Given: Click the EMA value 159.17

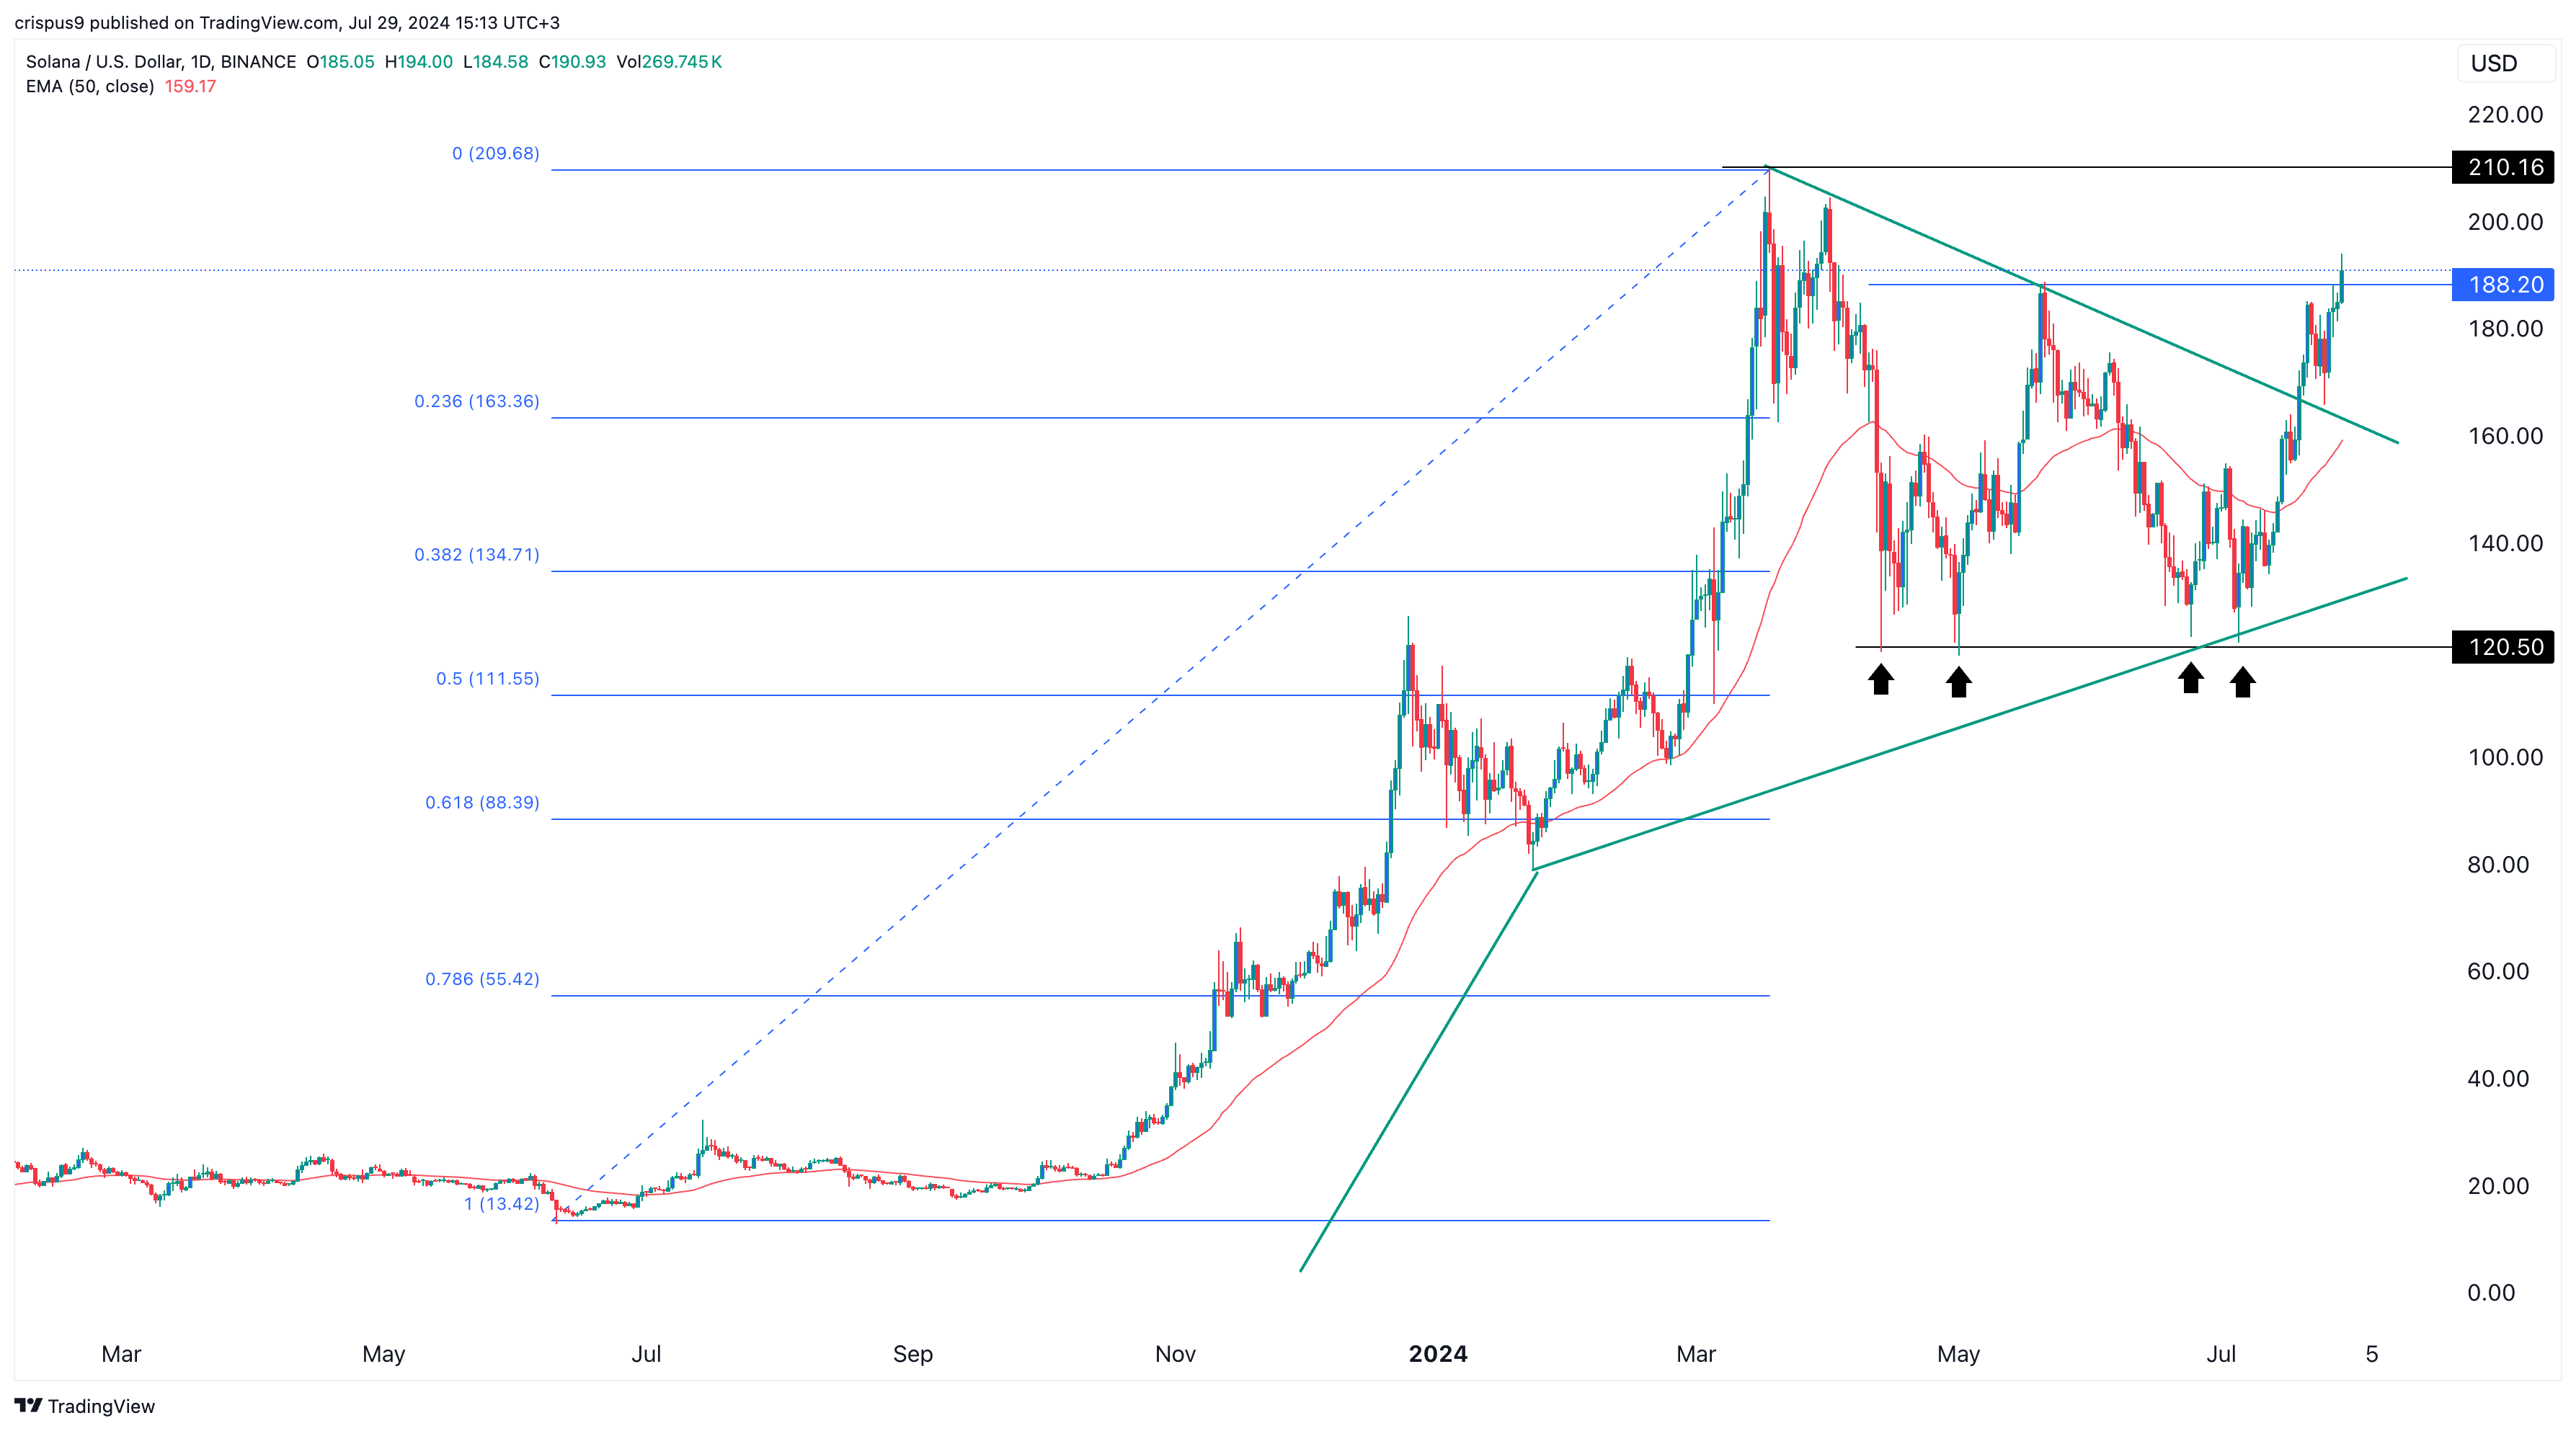Looking at the screenshot, I should tap(190, 86).
